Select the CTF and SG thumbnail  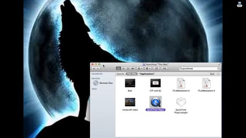click(x=155, y=83)
